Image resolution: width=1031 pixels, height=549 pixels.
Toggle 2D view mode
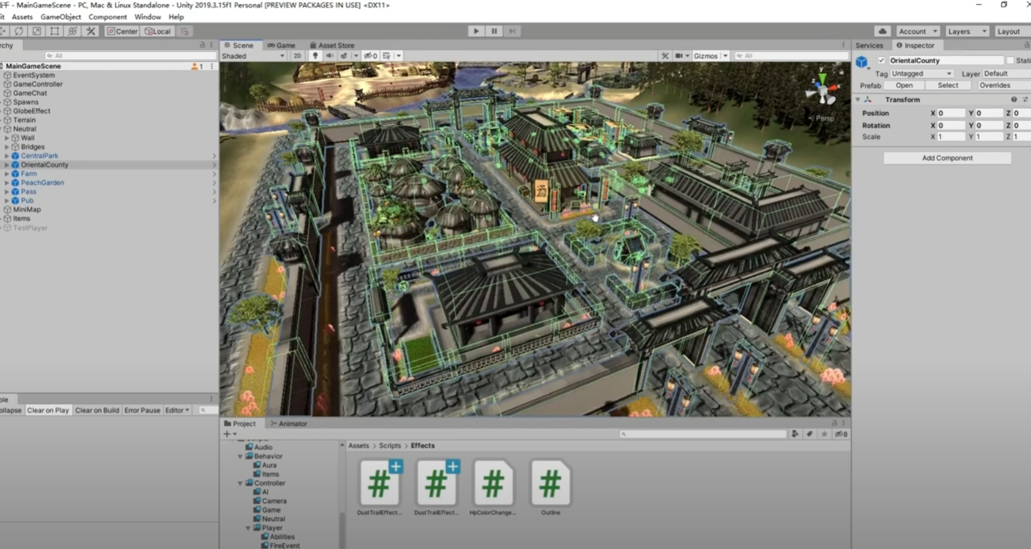pos(297,56)
